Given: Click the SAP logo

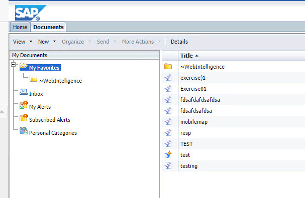Looking at the screenshot, I should pyautogui.click(x=30, y=13).
